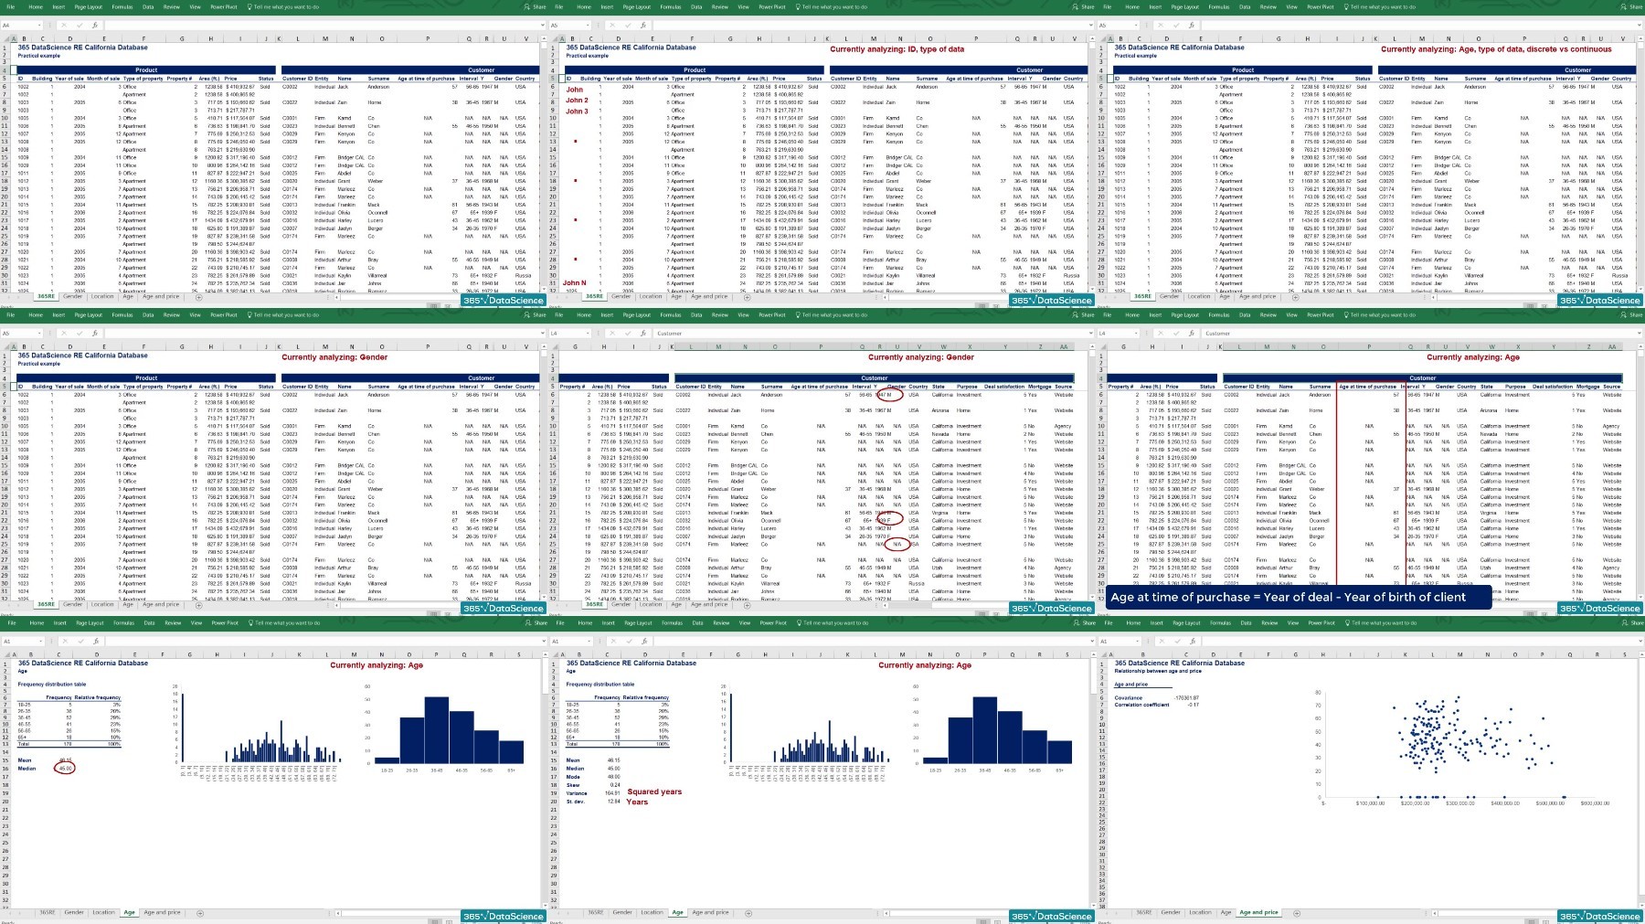Open Page Layout tab in circled median Age panel

90,622
